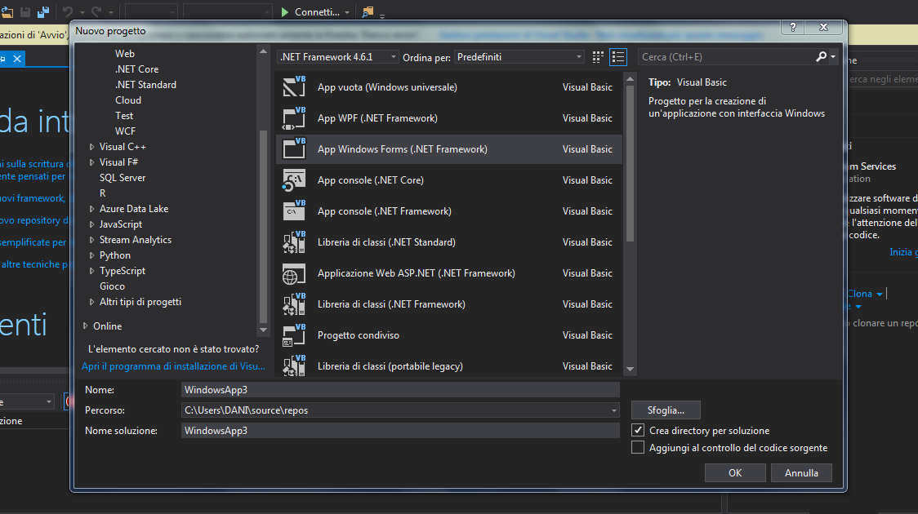Pick the Libreria di classi (.NET Framework) icon
Image resolution: width=918 pixels, height=514 pixels.
tap(294, 304)
